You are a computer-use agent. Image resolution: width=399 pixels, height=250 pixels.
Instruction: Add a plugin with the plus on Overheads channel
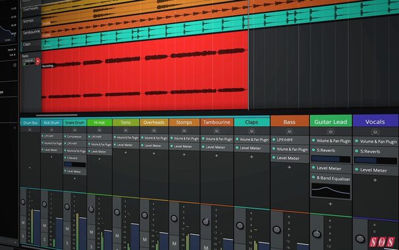154,153
